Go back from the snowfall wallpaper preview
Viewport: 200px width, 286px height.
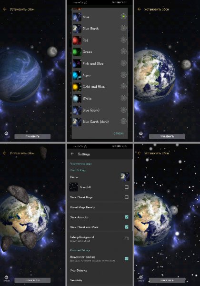click(140, 153)
